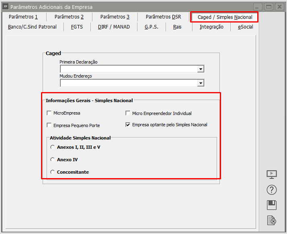The width and height of the screenshot is (287, 234).
Task: Click the help question mark icon
Action: point(272,190)
